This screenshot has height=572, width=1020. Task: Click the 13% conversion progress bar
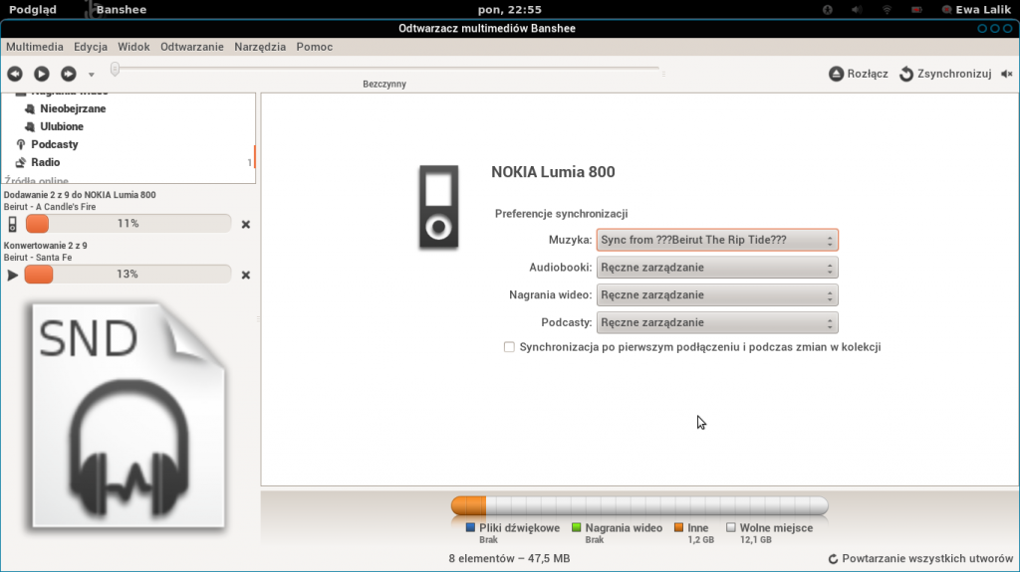pyautogui.click(x=127, y=275)
